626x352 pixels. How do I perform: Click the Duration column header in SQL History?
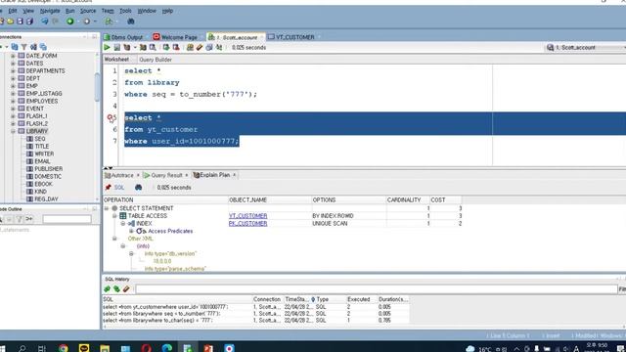tap(393, 299)
